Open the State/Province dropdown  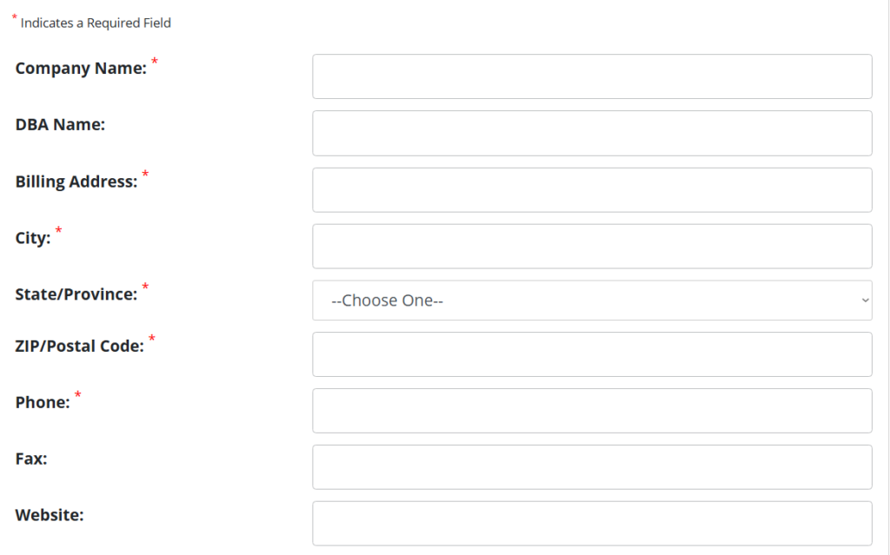[592, 300]
